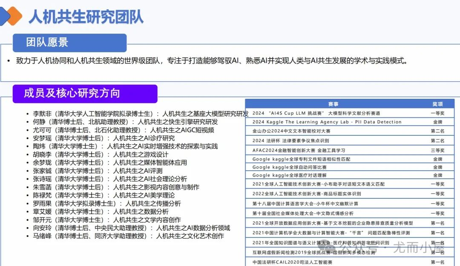Viewport: 460px width, 266px height.
Task: Select 金牌 in the PII Data Detection row
Action: [x=437, y=122]
